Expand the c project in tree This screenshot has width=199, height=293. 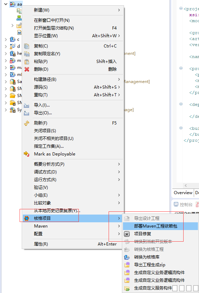tap(6, 39)
